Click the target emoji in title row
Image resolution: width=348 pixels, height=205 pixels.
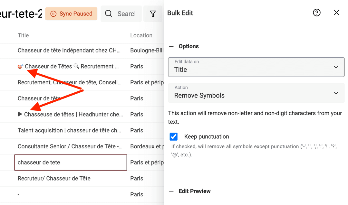pyautogui.click(x=20, y=67)
